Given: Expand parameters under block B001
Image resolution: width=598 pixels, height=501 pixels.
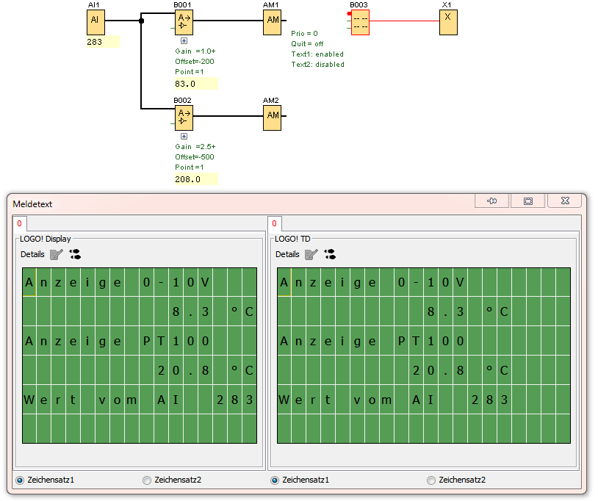Looking at the screenshot, I should 184,41.
